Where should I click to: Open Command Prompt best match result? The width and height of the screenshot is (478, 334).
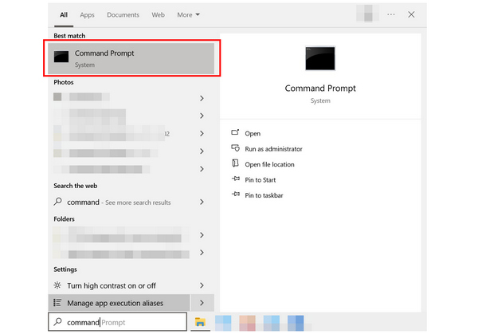click(131, 59)
